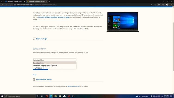This screenshot has height=98, width=174.
Task: Reload the page with the refresh icon
Action: [x=10, y=5]
